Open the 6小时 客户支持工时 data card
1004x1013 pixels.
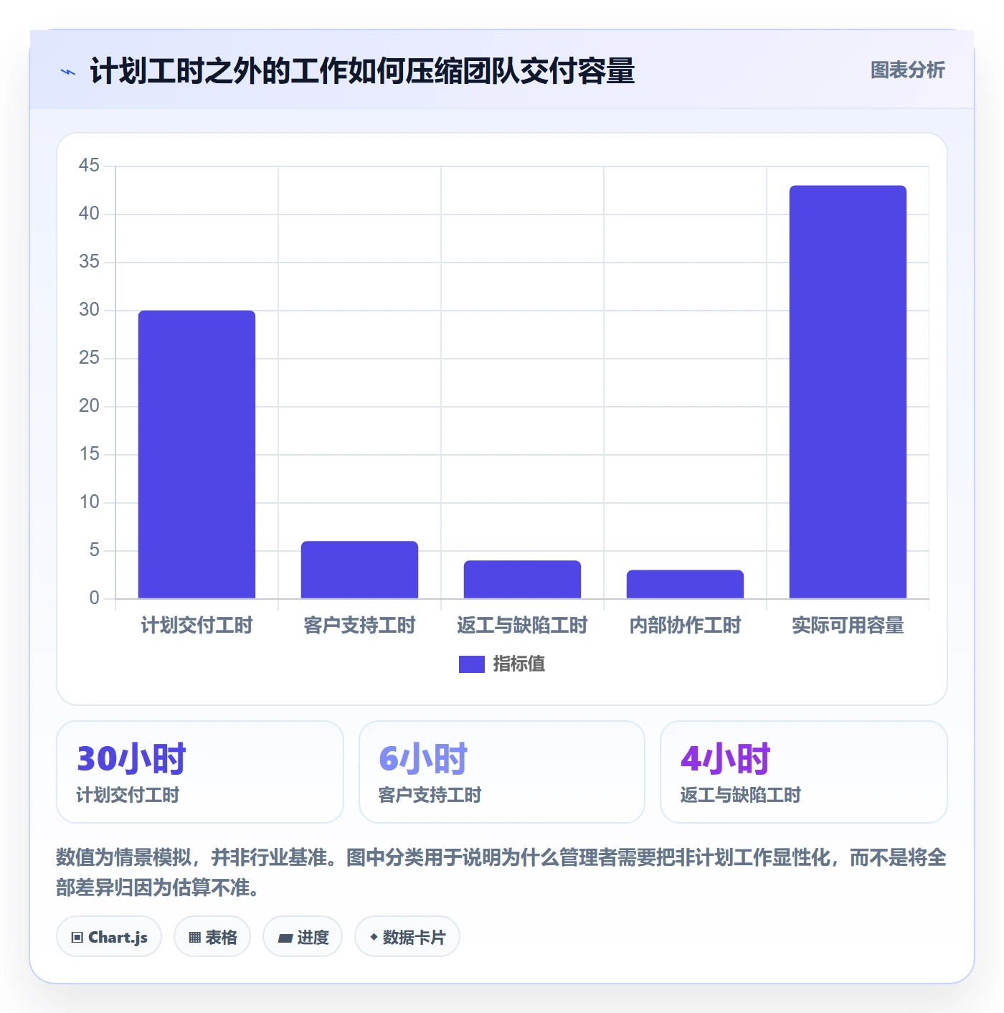point(502,772)
